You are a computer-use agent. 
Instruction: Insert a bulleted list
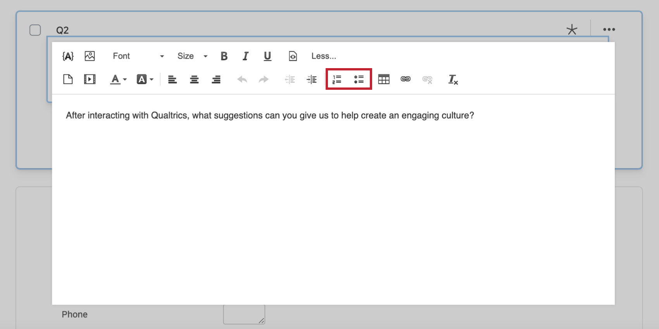pos(359,79)
